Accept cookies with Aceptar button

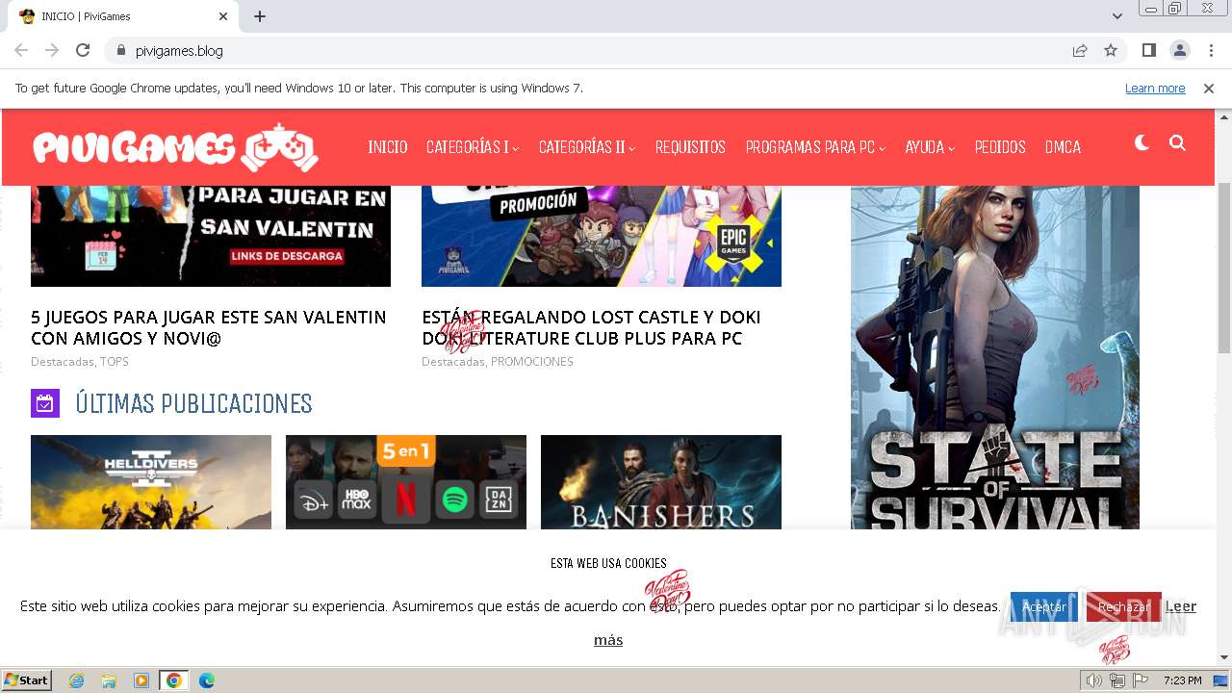point(1044,606)
